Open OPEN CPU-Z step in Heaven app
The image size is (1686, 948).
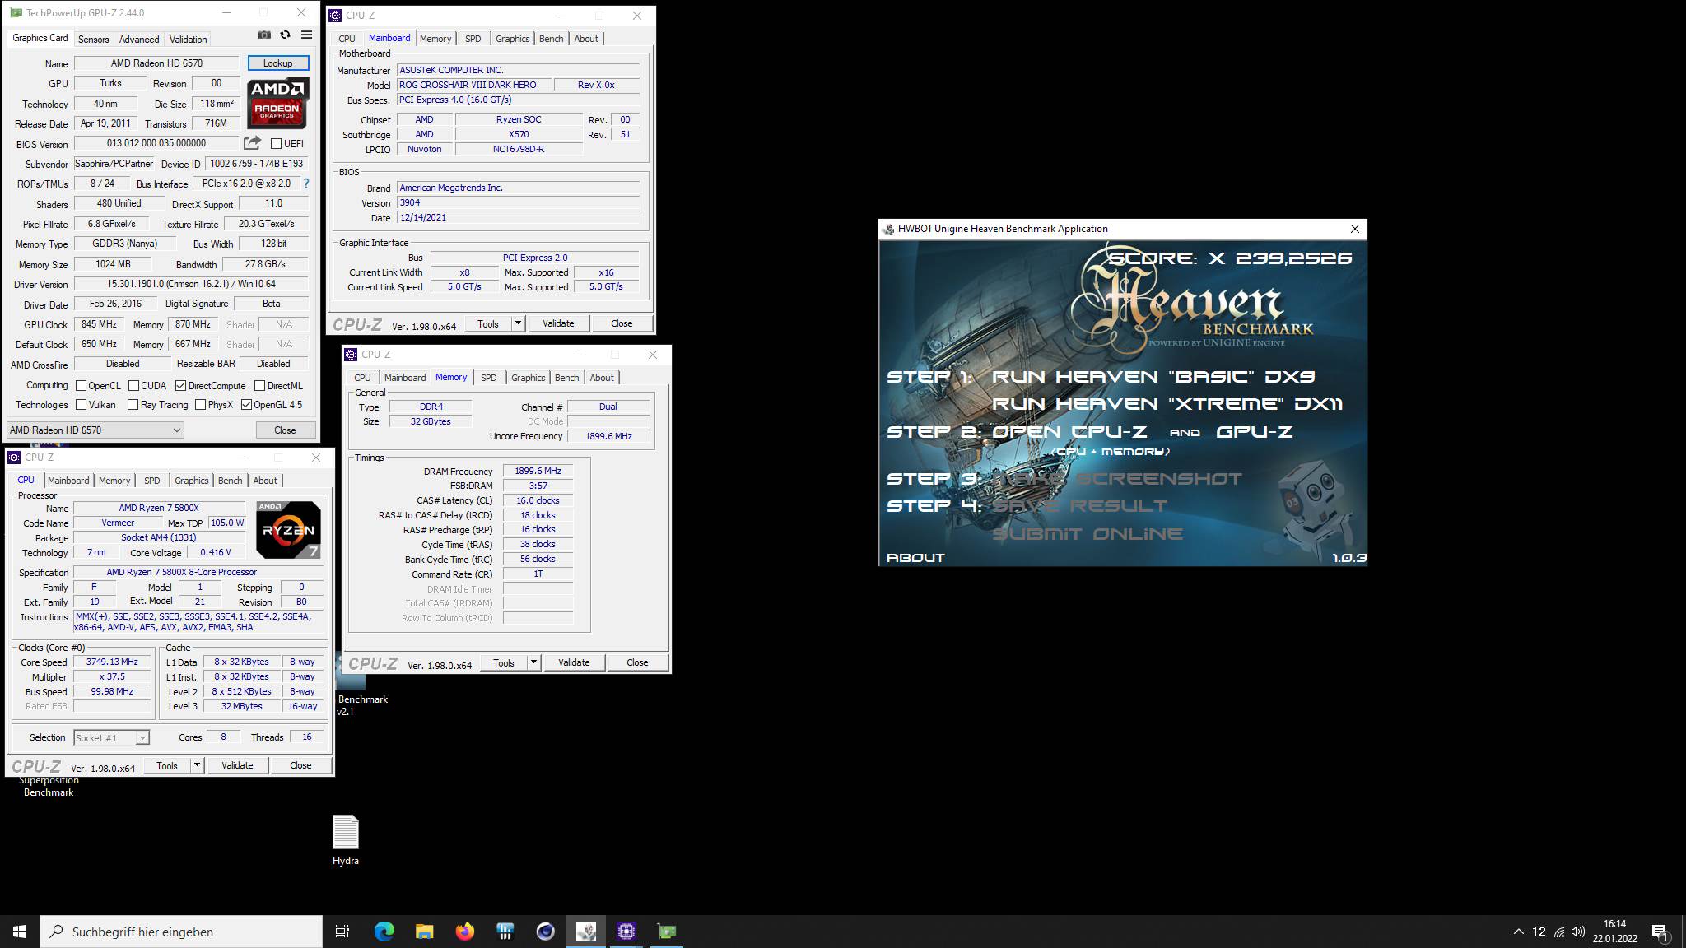1069,432
